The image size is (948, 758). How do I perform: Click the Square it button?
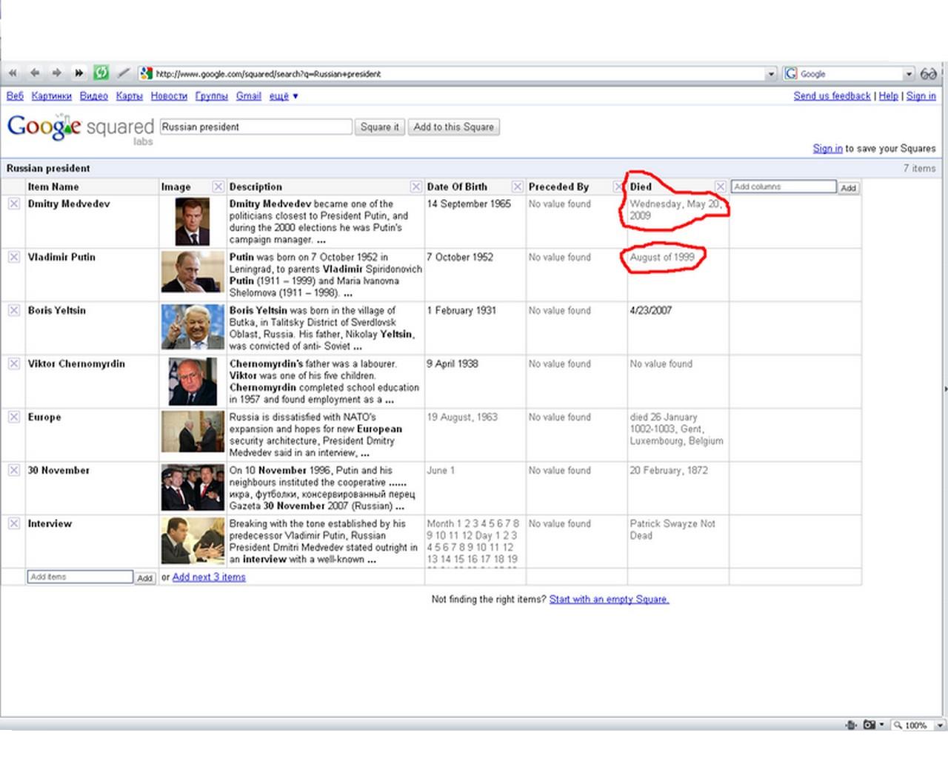tap(380, 127)
